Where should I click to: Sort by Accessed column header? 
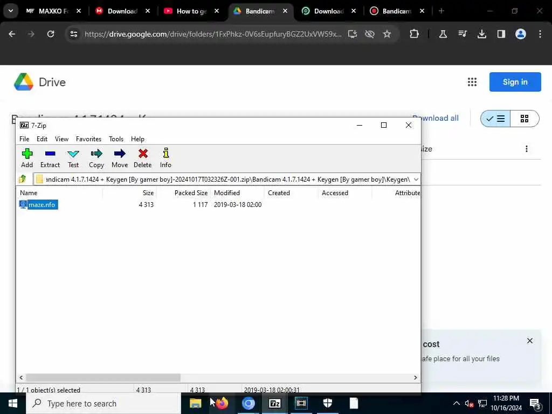pyautogui.click(x=345, y=193)
